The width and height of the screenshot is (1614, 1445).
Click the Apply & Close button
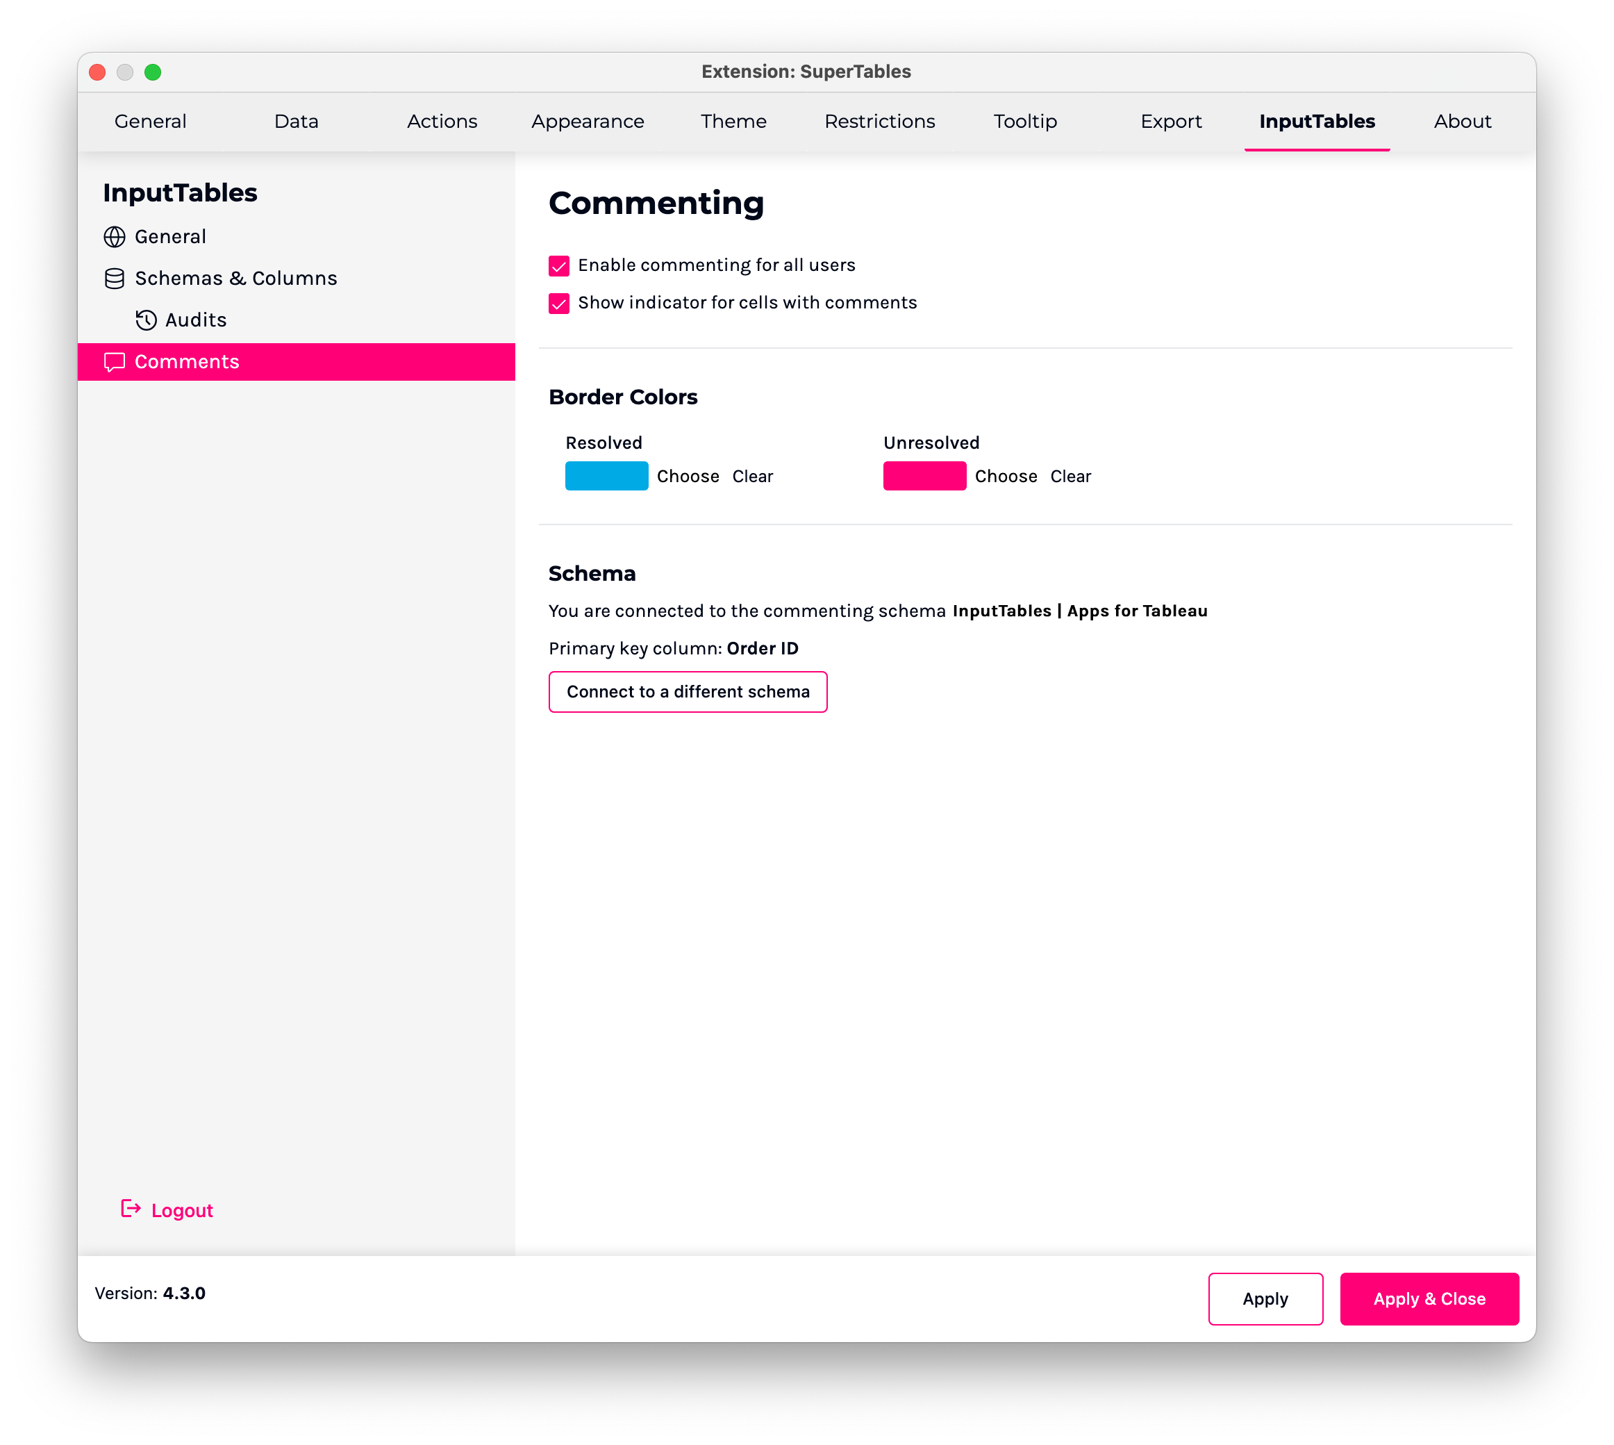click(x=1430, y=1300)
